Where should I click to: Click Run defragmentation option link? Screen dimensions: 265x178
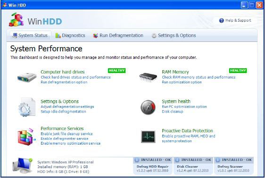coord(64,82)
